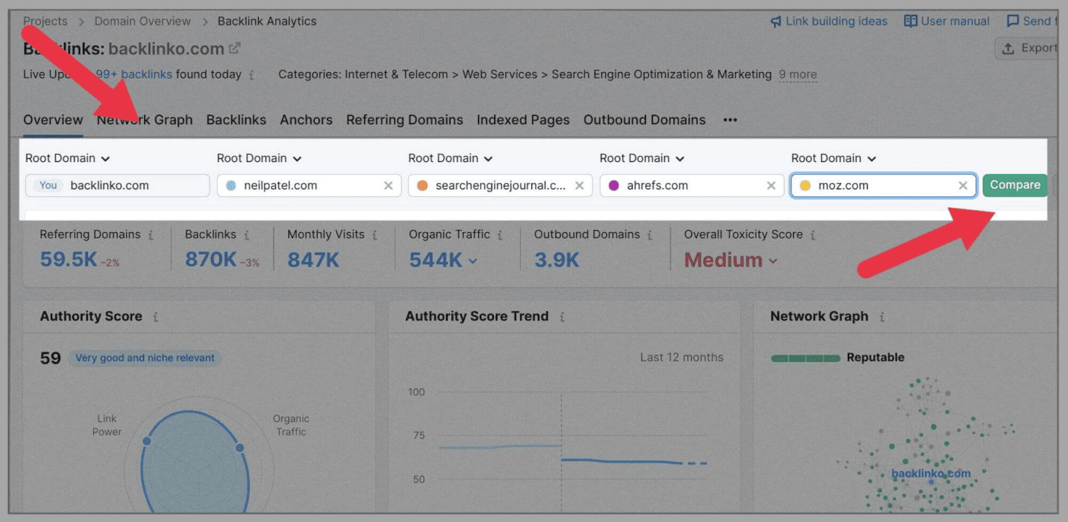Clear the neilpatel.com competitor field
1068x522 pixels.
[388, 186]
